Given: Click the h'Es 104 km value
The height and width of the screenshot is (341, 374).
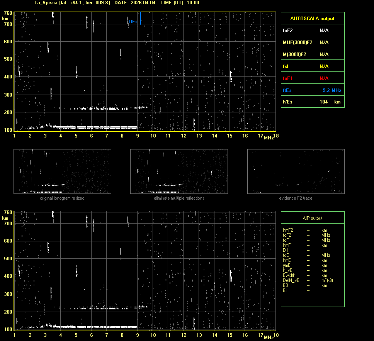Looking at the screenshot, I should 330,102.
